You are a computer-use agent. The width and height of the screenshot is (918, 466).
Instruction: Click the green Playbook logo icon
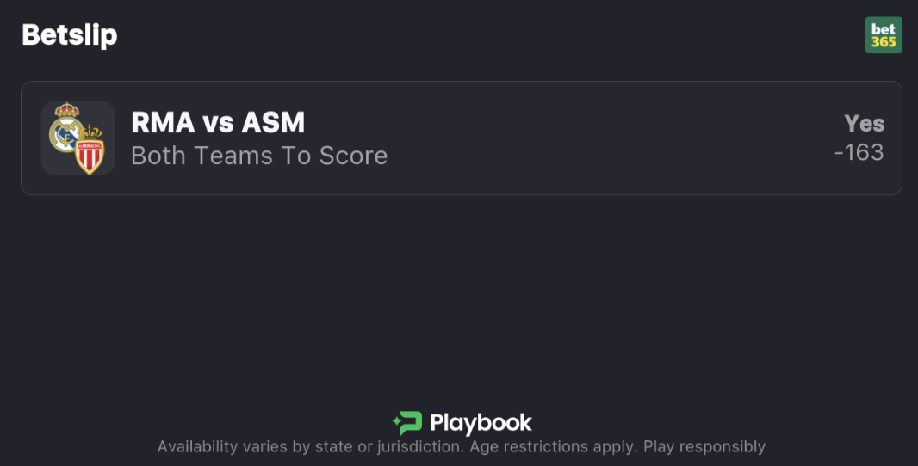coord(407,422)
